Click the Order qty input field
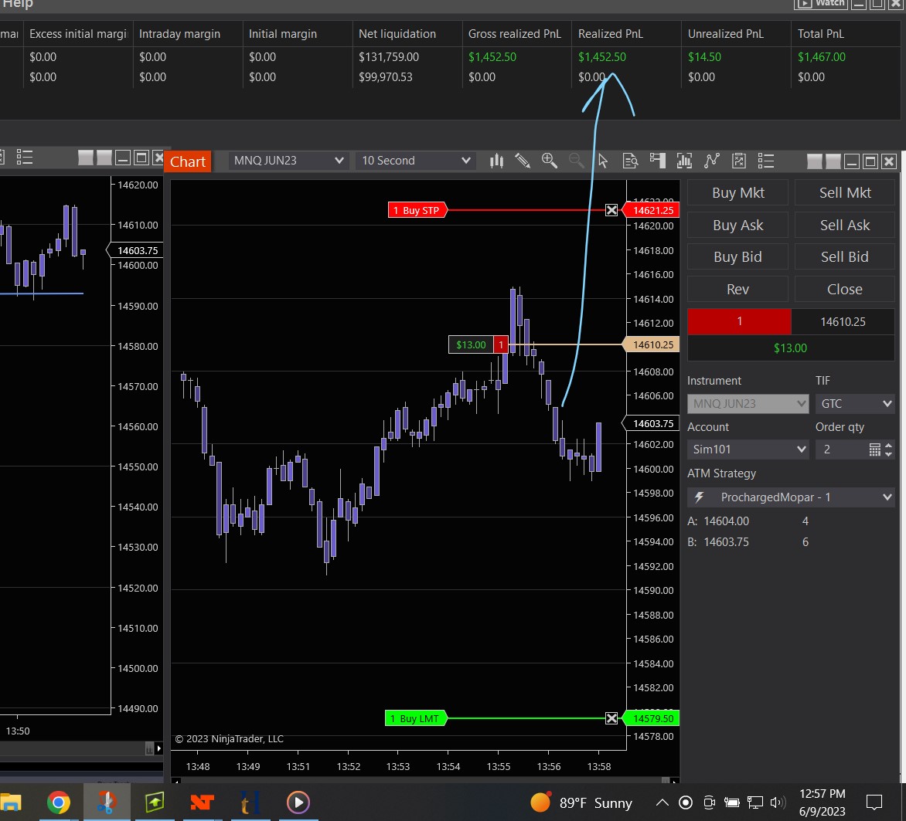Viewport: 906px width, 821px height. point(841,450)
